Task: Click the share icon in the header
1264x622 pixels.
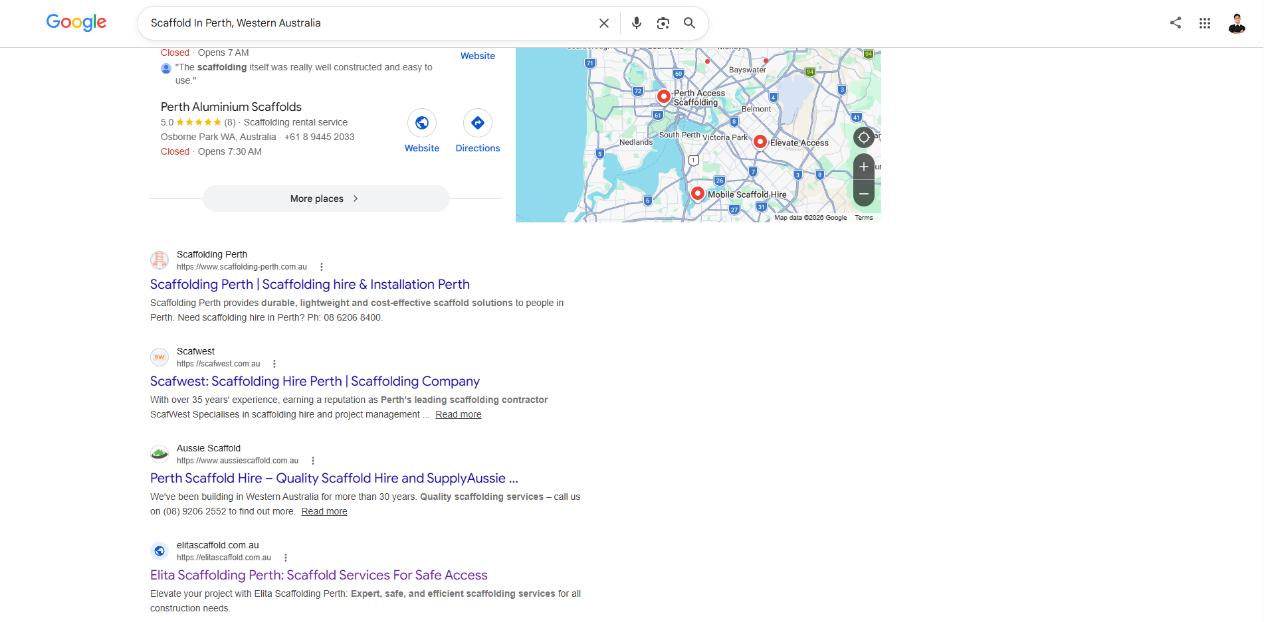Action: coord(1176,23)
